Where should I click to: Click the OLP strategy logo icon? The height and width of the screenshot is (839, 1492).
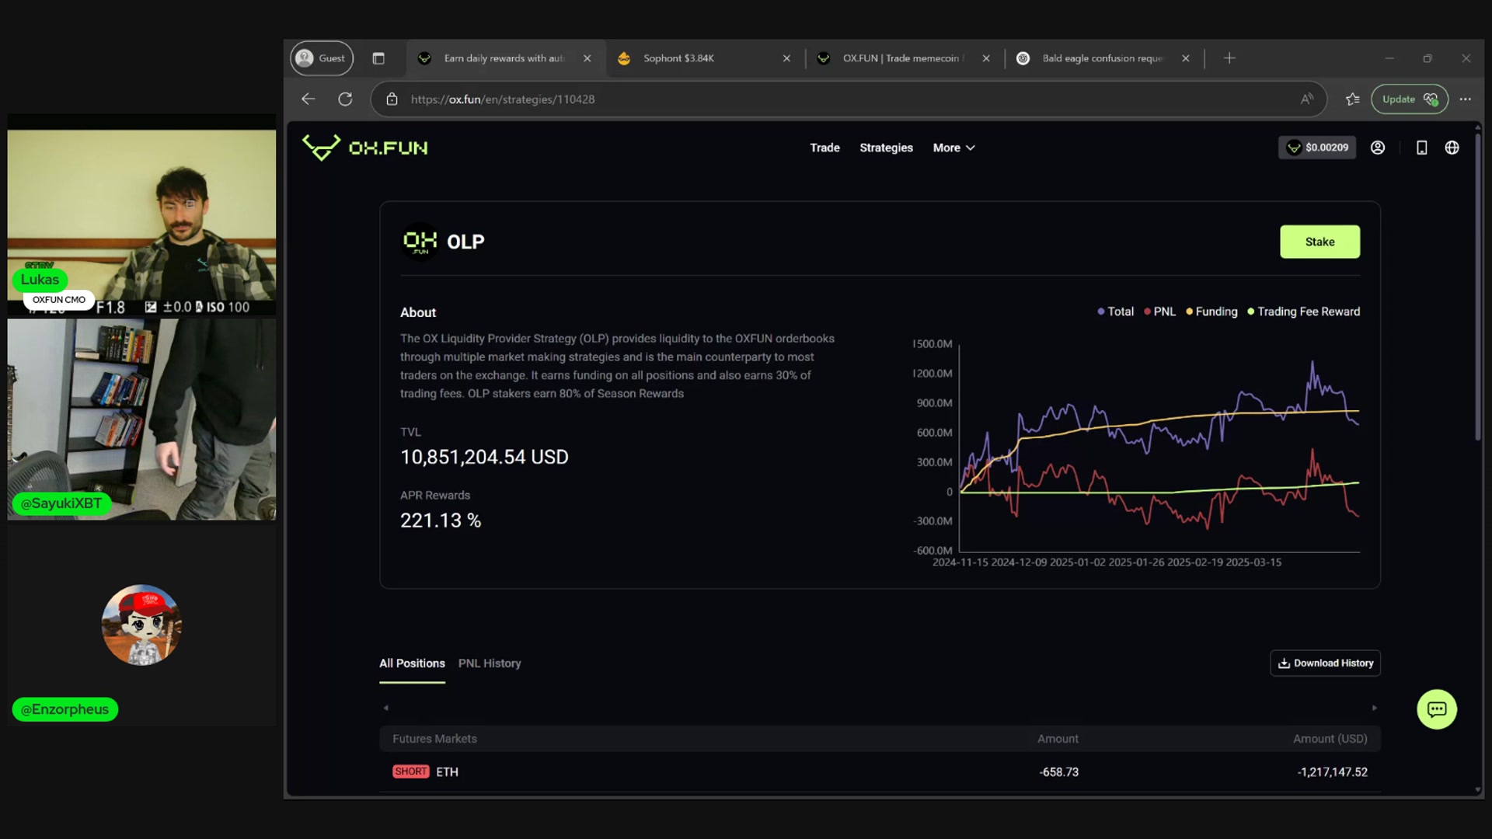(x=420, y=242)
